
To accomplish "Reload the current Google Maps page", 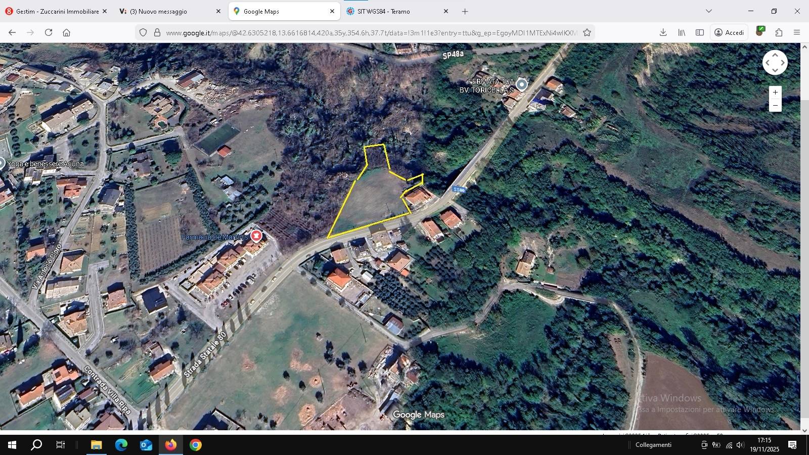I will 48,32.
